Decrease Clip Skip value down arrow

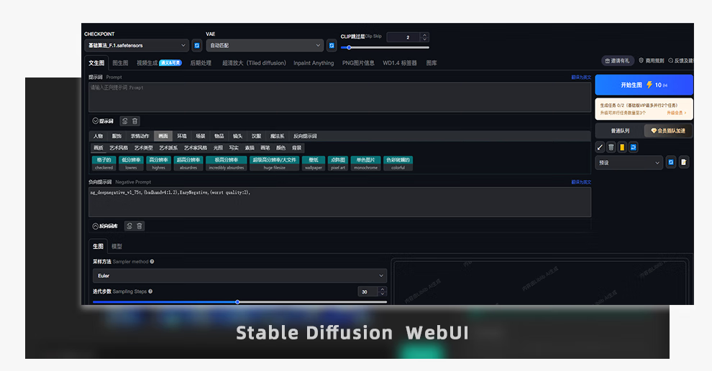point(424,39)
